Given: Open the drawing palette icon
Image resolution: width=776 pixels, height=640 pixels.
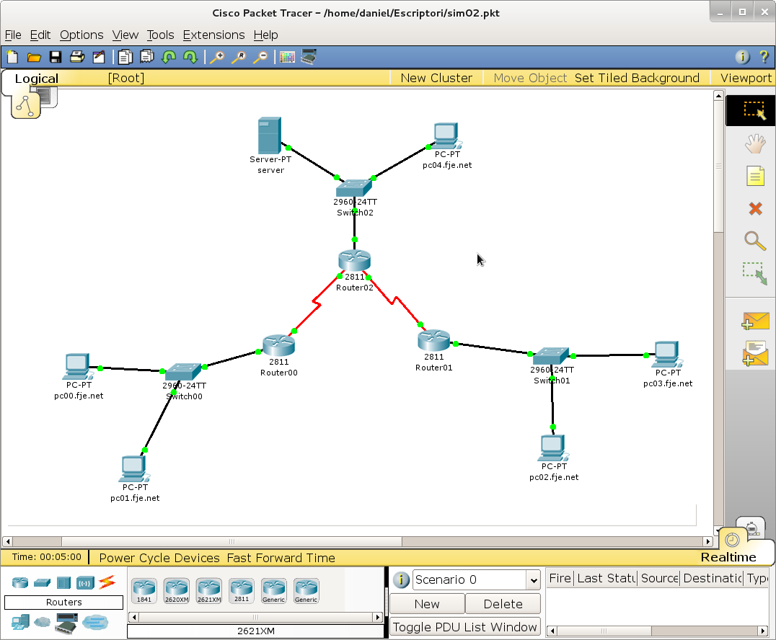Looking at the screenshot, I should coord(287,58).
